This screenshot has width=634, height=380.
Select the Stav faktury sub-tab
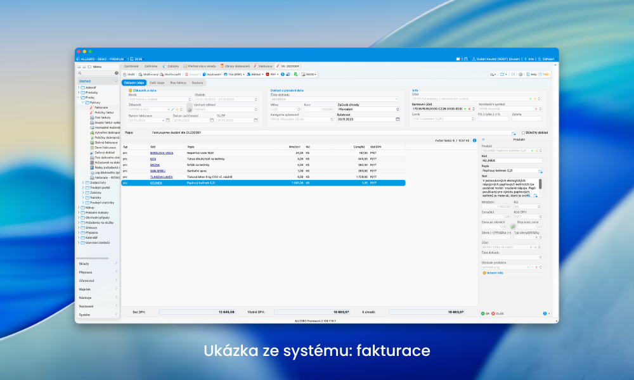coord(178,83)
